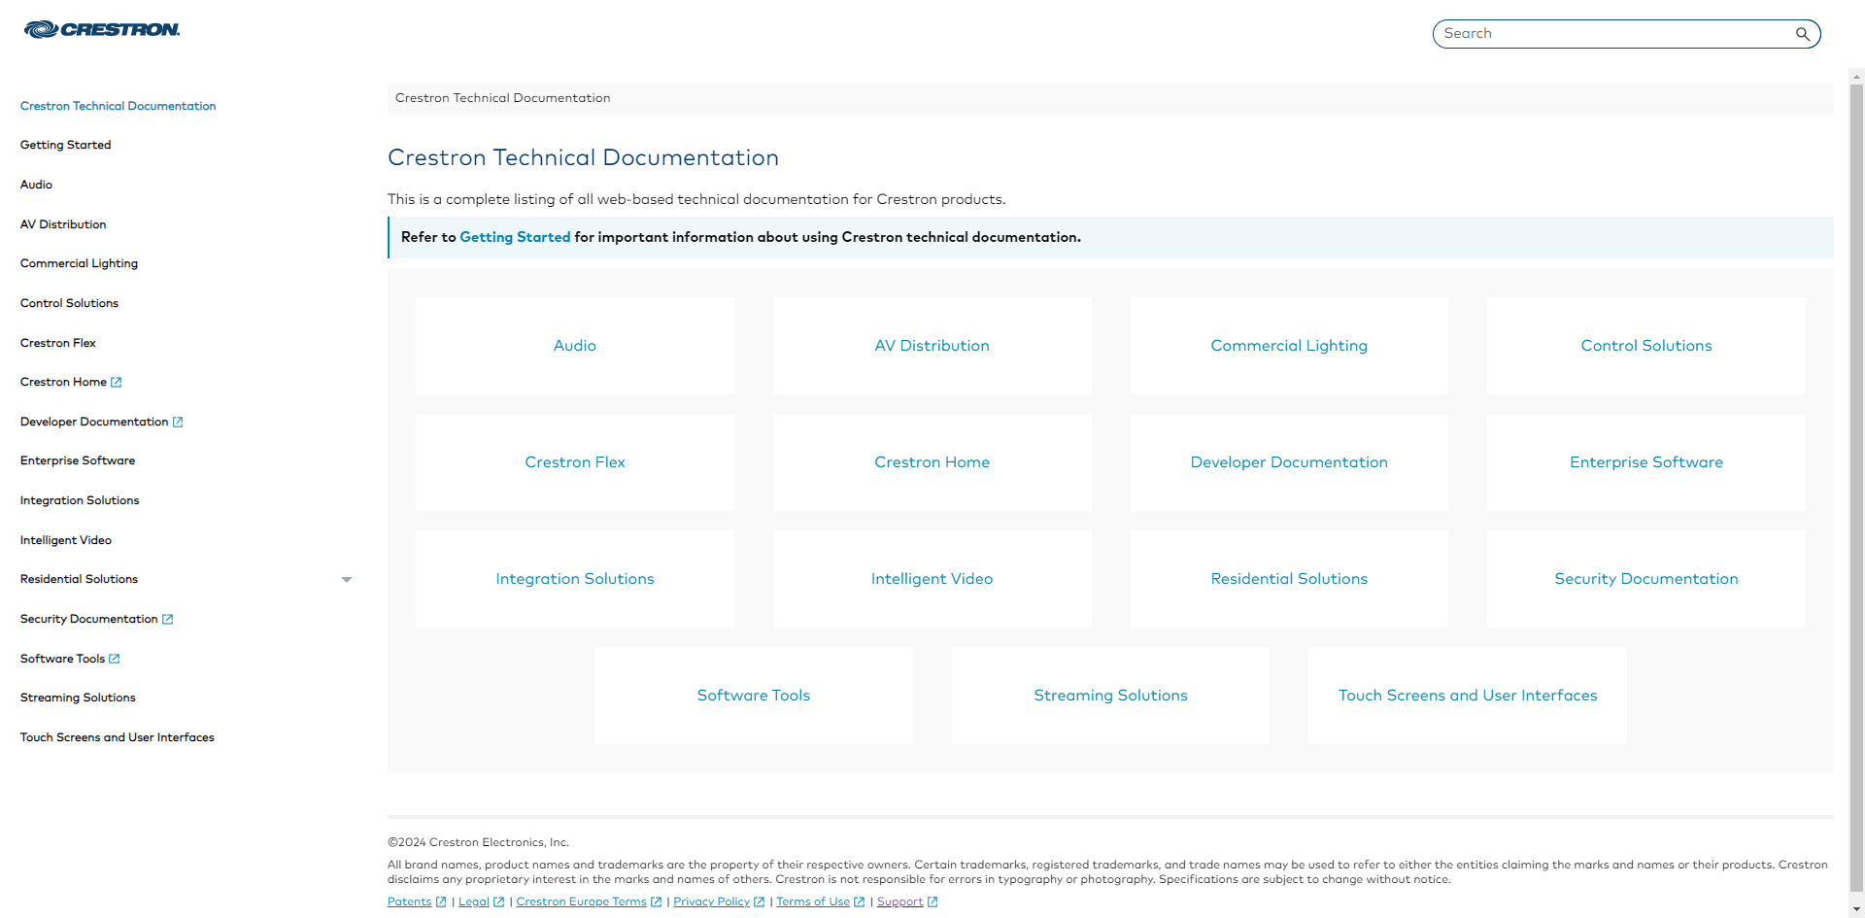Viewport: 1865px width, 918px height.
Task: Click inside the Search input field
Action: 1603,33
